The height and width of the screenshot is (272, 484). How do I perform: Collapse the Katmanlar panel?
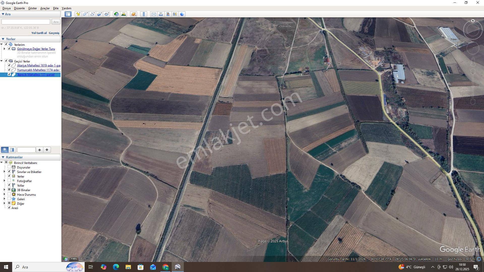(3, 157)
